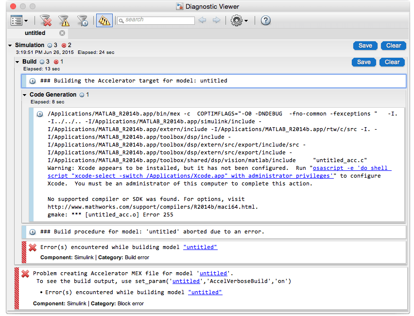Viewport: 414px width, 316px height.
Task: Click Simulation error count icon
Action: coord(64,45)
